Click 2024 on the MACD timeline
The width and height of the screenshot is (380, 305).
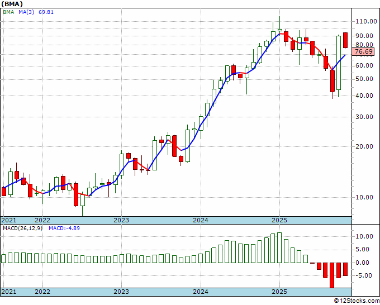(201, 292)
